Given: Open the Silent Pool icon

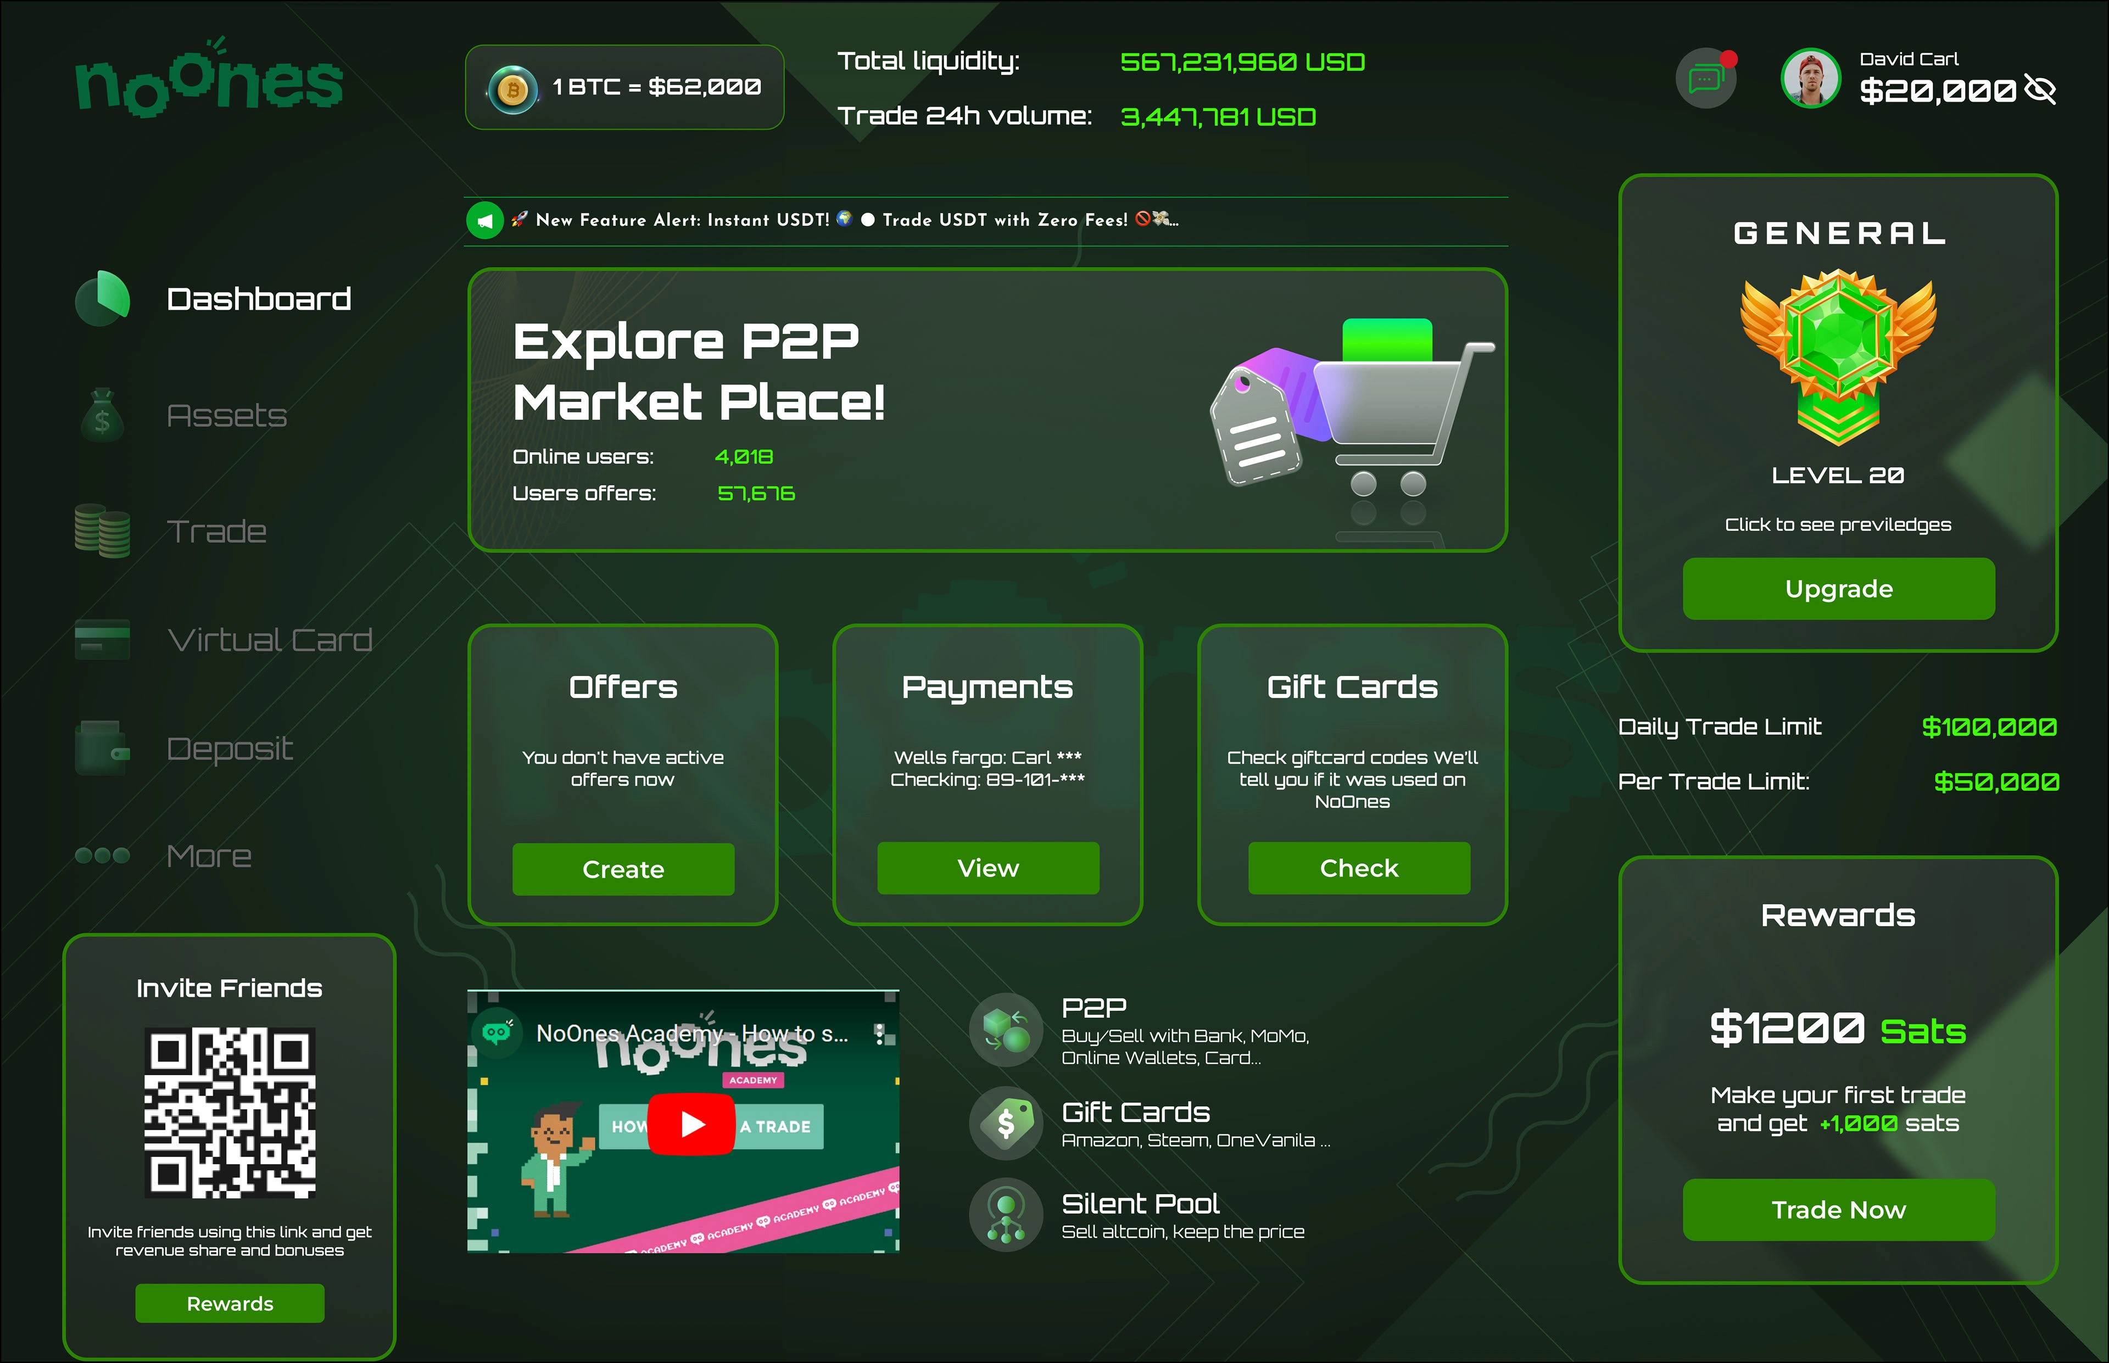Looking at the screenshot, I should (1006, 1215).
